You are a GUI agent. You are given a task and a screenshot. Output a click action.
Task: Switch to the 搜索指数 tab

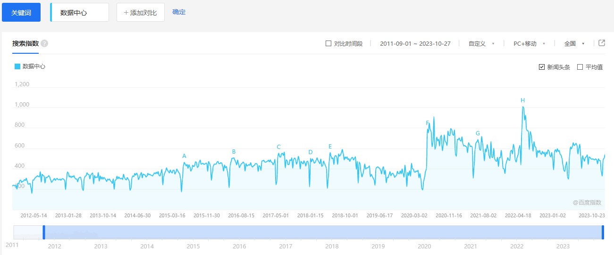click(25, 43)
